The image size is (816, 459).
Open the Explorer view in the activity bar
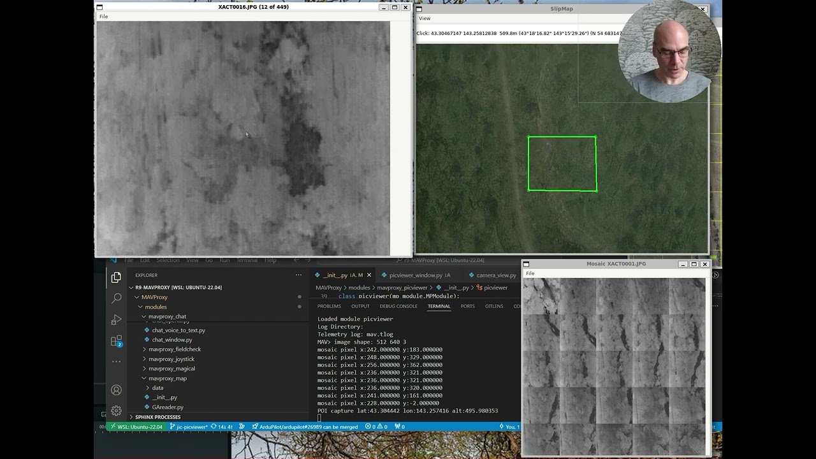pos(116,277)
